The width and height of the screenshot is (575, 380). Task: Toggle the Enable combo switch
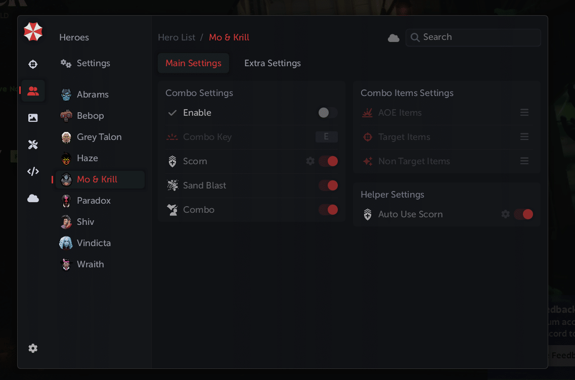click(328, 113)
